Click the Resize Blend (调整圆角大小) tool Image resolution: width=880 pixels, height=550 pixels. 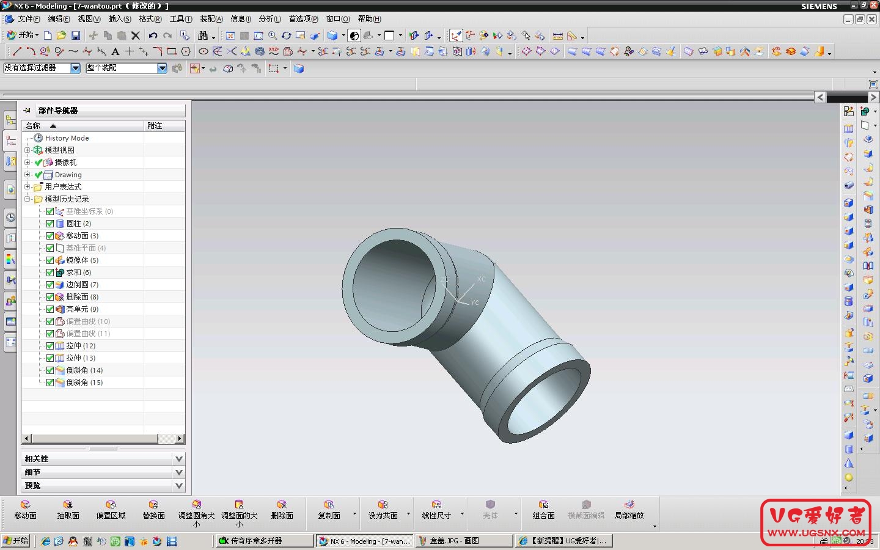coord(196,513)
